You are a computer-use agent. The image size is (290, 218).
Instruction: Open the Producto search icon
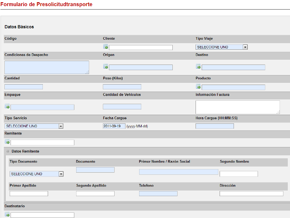198,86
